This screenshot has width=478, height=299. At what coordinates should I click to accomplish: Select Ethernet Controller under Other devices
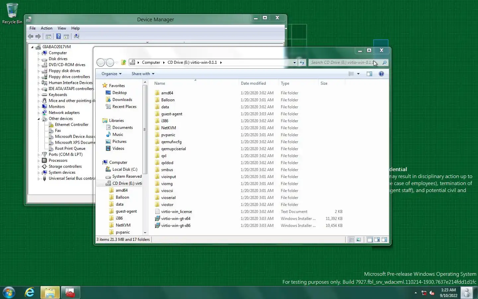pyautogui.click(x=71, y=125)
